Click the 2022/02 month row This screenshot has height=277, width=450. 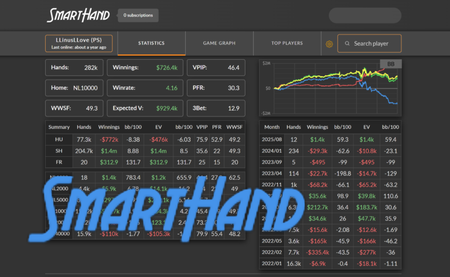pos(330,252)
